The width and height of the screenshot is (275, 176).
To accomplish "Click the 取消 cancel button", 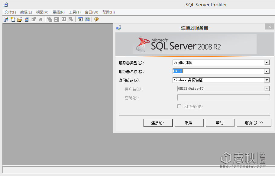I will (189, 123).
